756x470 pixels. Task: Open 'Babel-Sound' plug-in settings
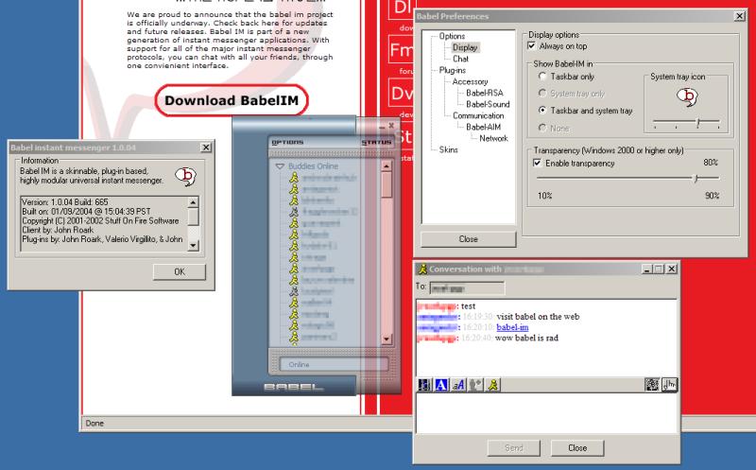(488, 104)
